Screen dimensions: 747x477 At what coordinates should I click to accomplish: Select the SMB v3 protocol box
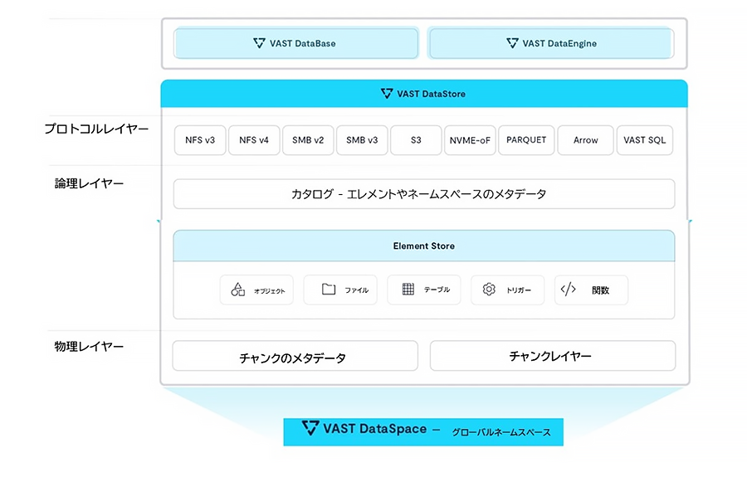(x=362, y=140)
